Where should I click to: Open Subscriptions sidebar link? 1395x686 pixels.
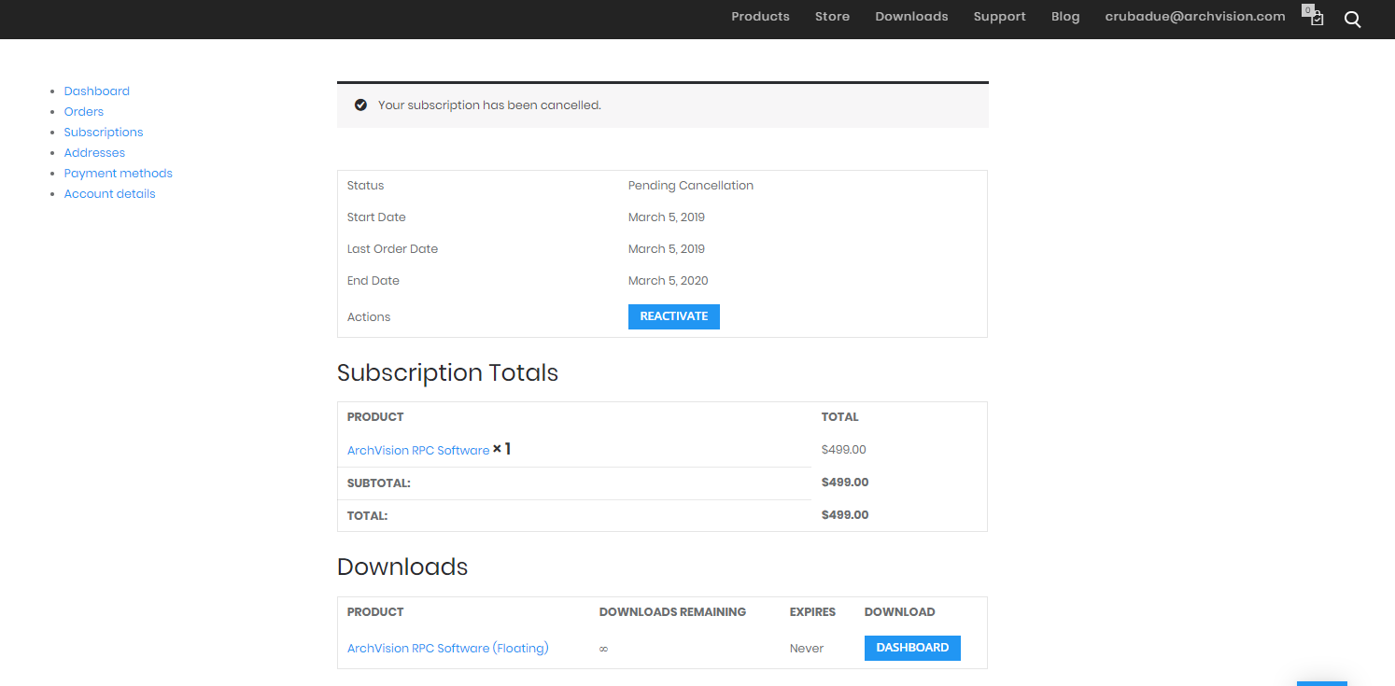[104, 133]
